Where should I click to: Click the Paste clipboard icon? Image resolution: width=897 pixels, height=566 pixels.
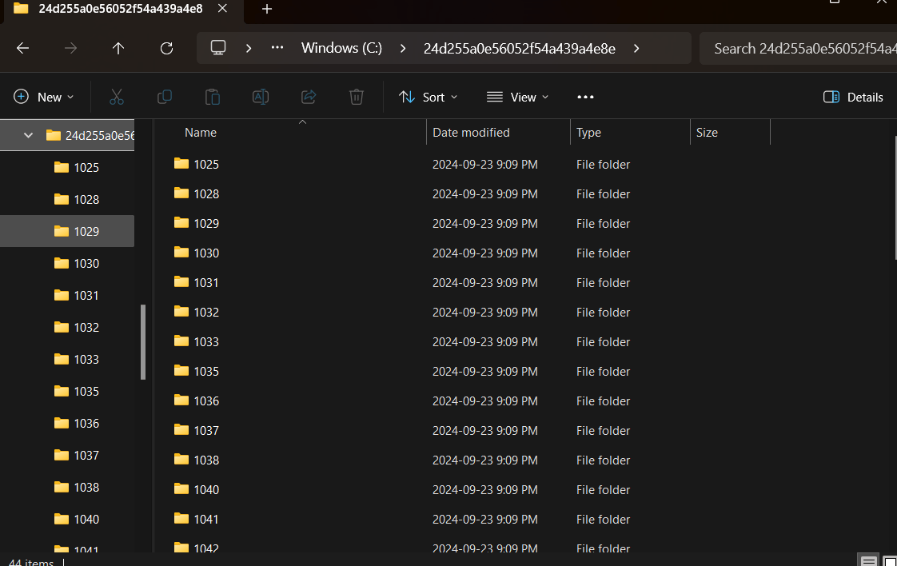pyautogui.click(x=212, y=98)
